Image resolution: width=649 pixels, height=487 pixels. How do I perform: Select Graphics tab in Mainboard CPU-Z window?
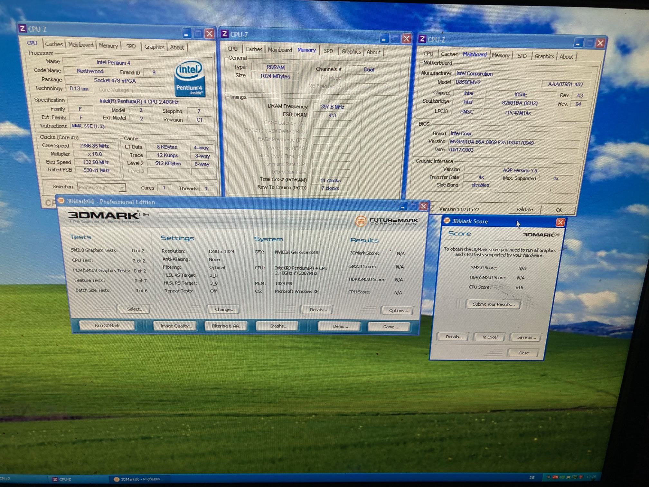[544, 56]
